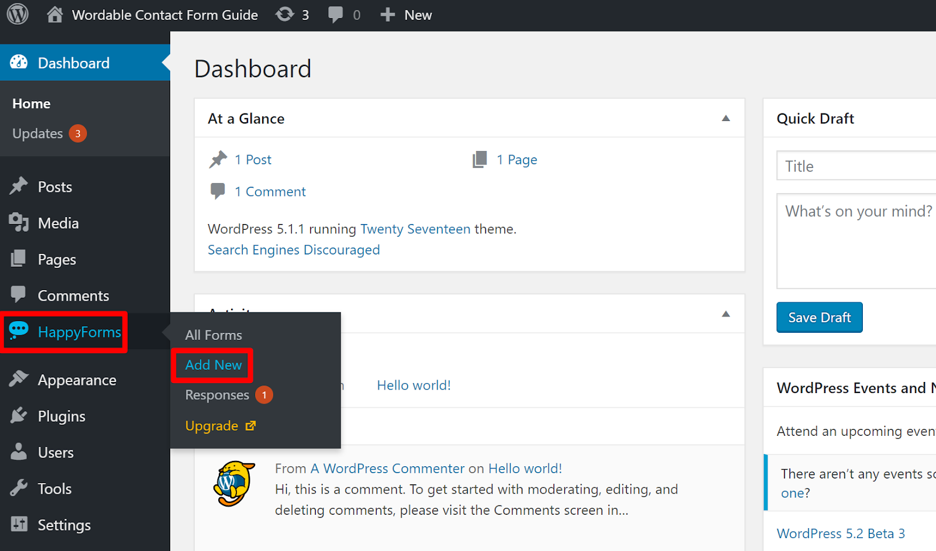Open the Hello world! post link
This screenshot has width=936, height=551.
[x=414, y=385]
